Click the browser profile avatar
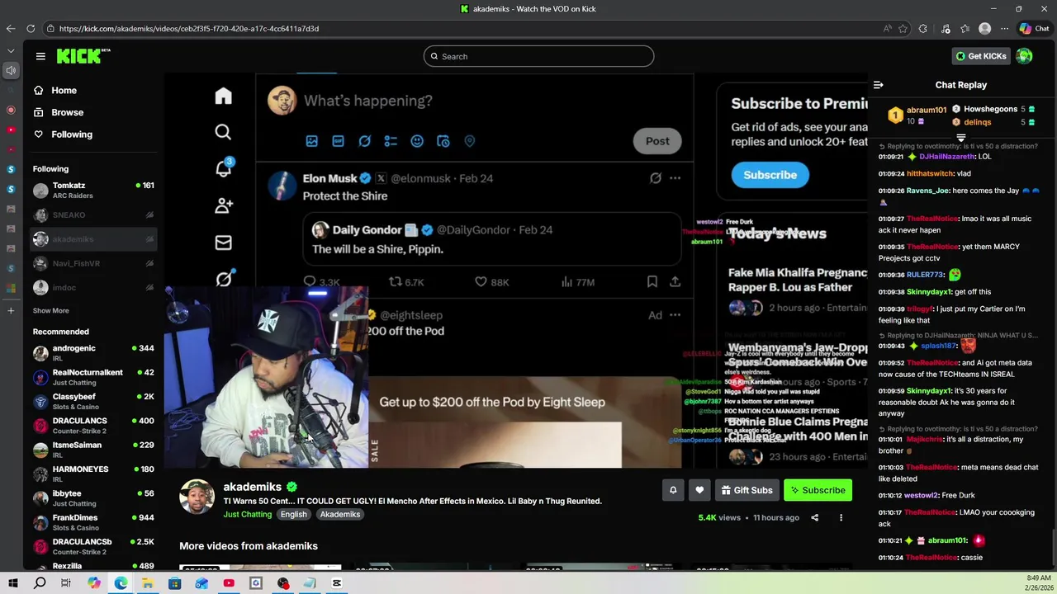The image size is (1057, 594). click(x=984, y=28)
